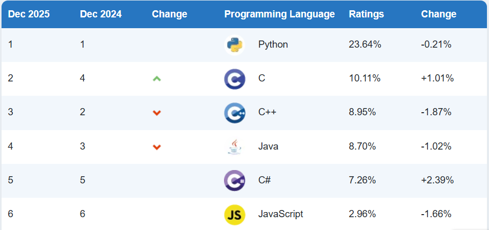This screenshot has height=230, width=489.
Task: Click the Dec 2025 column header
Action: (x=29, y=14)
